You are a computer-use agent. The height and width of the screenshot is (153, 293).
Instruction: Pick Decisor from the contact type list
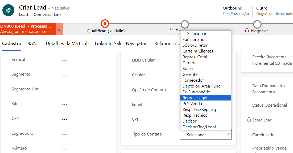[189, 121]
